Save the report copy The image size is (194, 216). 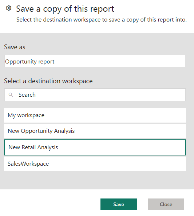(x=119, y=204)
